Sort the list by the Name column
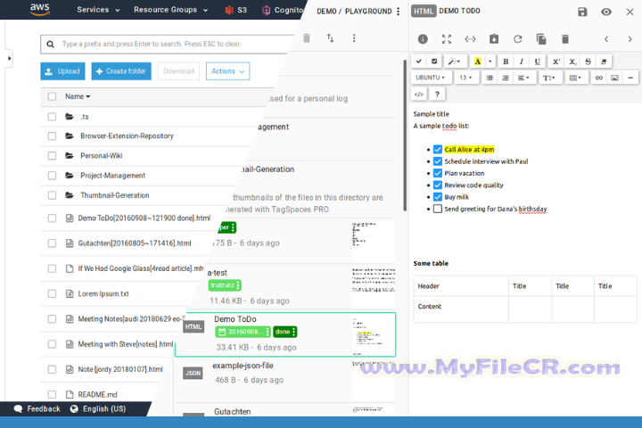Image resolution: width=642 pixels, height=428 pixels. [78, 96]
